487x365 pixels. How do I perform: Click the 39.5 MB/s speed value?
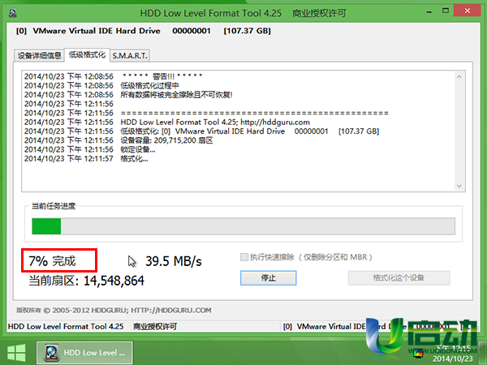click(x=174, y=261)
